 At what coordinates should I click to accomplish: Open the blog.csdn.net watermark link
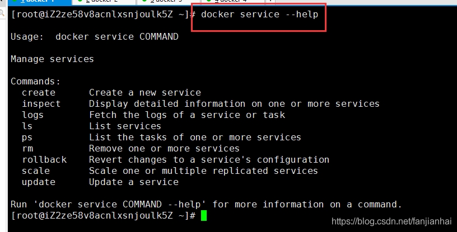392,221
